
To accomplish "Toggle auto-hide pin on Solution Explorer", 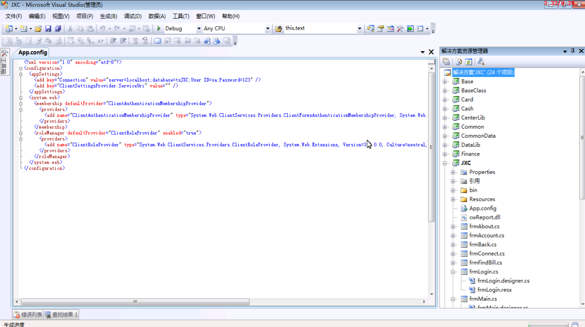I will pyautogui.click(x=573, y=51).
